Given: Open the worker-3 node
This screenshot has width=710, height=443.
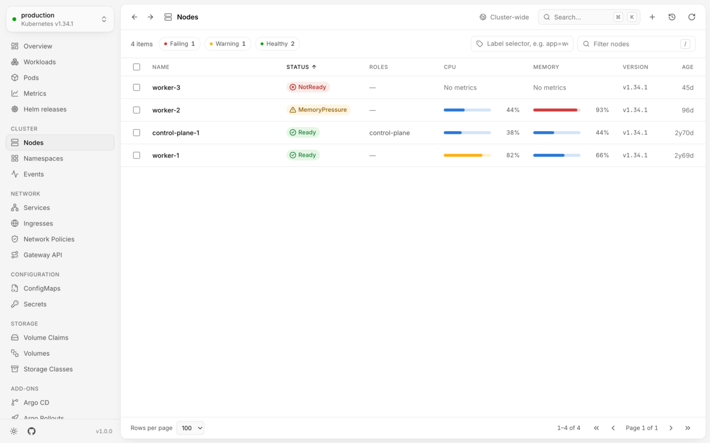Looking at the screenshot, I should (x=166, y=88).
